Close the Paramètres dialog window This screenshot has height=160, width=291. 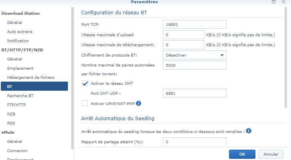(x=283, y=2)
